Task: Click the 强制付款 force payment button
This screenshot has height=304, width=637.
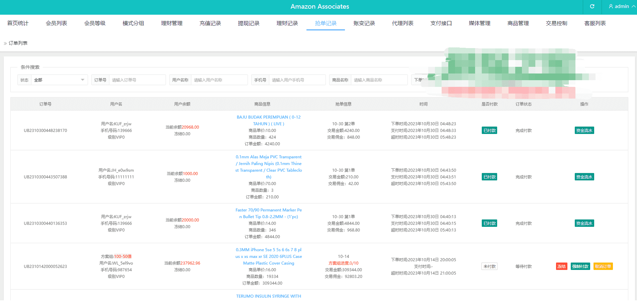Action: coord(580,266)
